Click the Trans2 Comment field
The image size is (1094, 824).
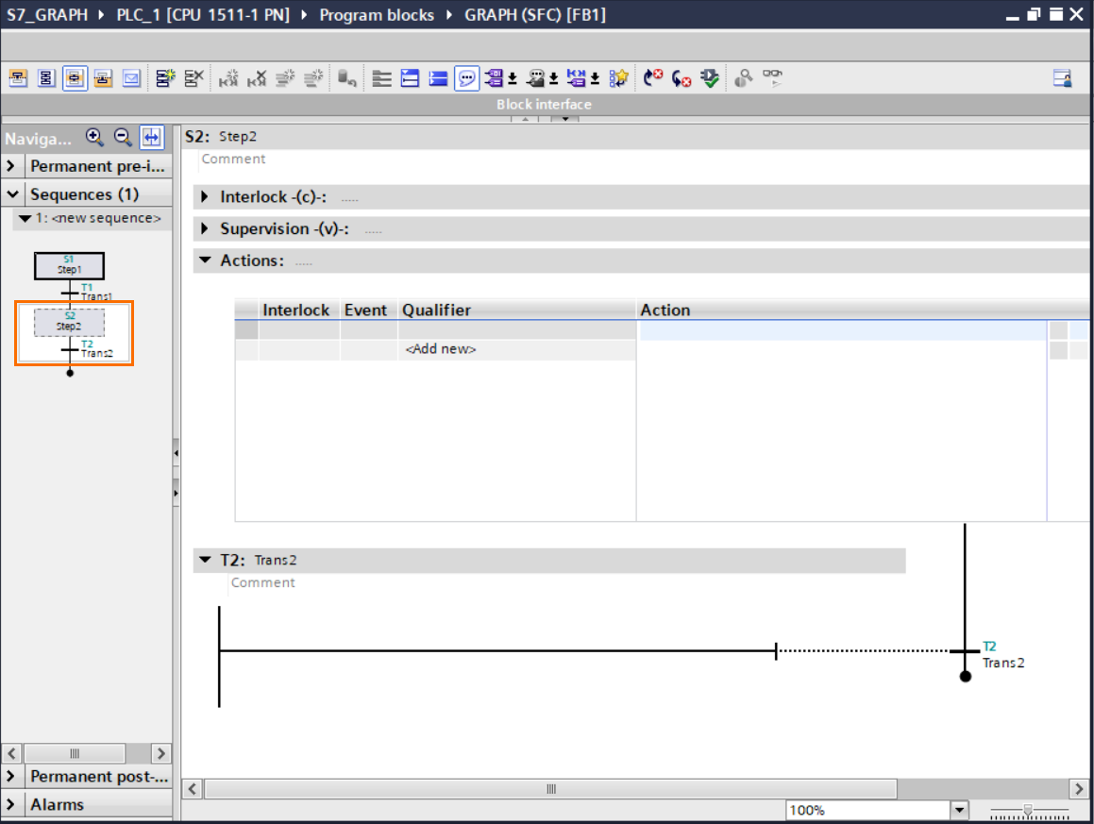[263, 582]
